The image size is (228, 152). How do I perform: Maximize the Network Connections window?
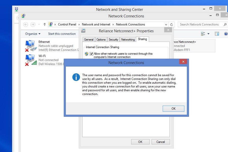[217, 15]
